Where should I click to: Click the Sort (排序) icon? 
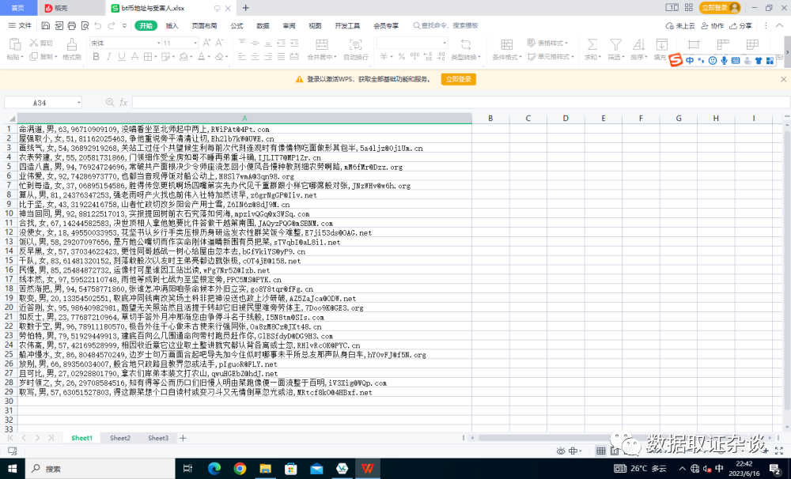[638, 44]
